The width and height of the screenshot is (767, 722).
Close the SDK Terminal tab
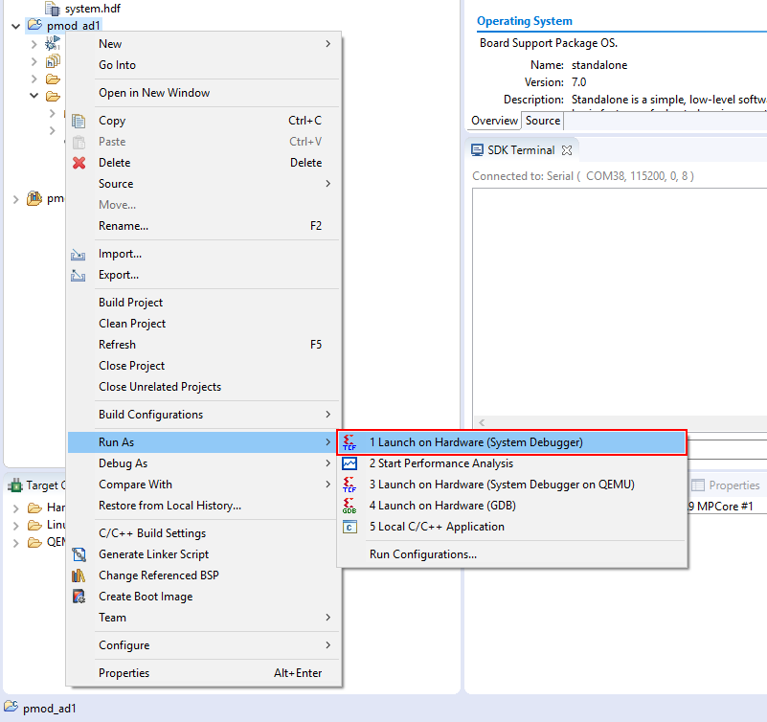coord(567,150)
